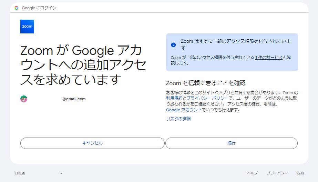This screenshot has width=318, height=182.
Task: Open Zoom's 利用規約 link
Action: [x=174, y=98]
